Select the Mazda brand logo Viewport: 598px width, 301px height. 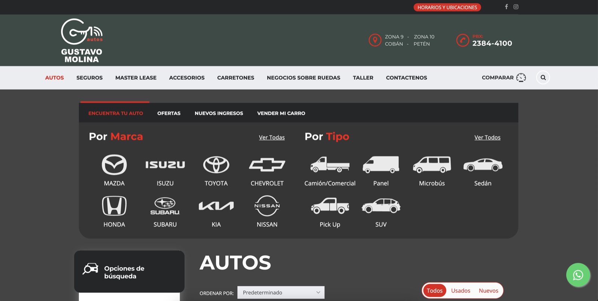(x=114, y=165)
